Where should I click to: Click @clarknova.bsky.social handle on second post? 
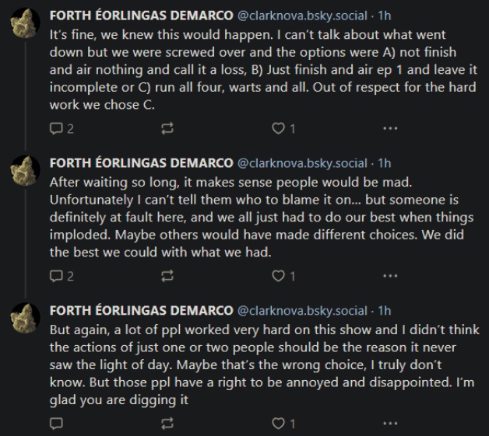[301, 162]
